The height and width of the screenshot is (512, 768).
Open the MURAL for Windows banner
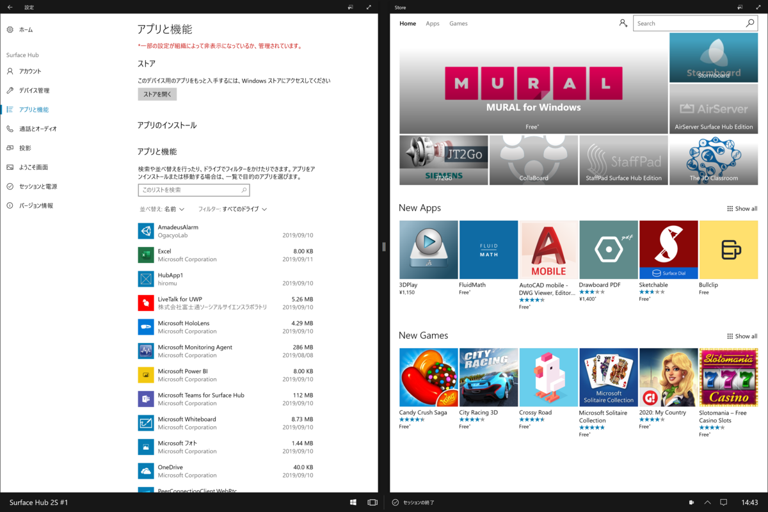(533, 83)
